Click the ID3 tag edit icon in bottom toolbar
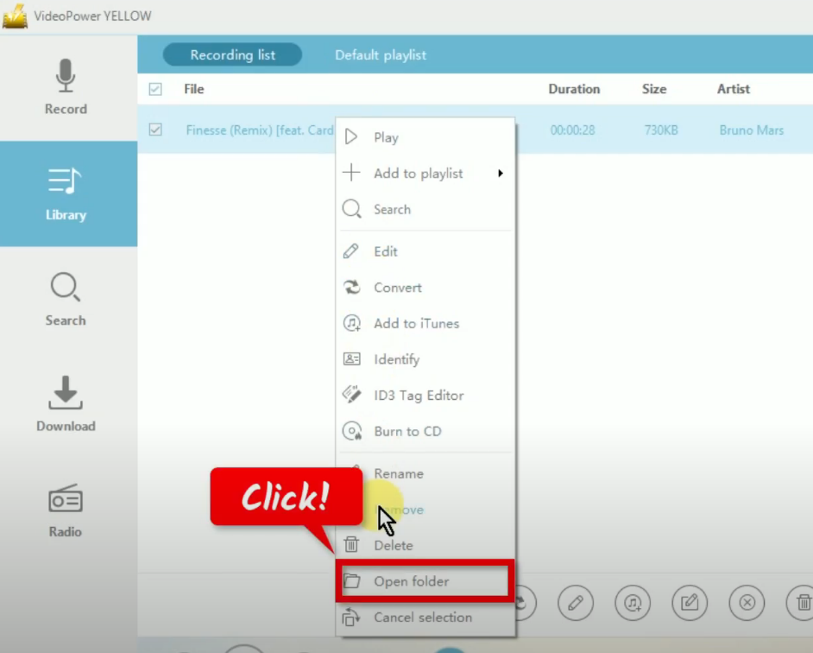The height and width of the screenshot is (653, 813). point(690,602)
